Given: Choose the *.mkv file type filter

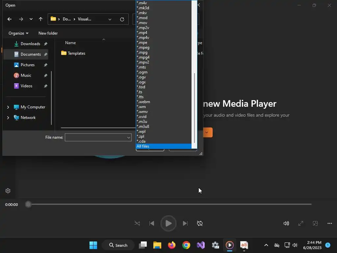Looking at the screenshot, I should (164, 13).
